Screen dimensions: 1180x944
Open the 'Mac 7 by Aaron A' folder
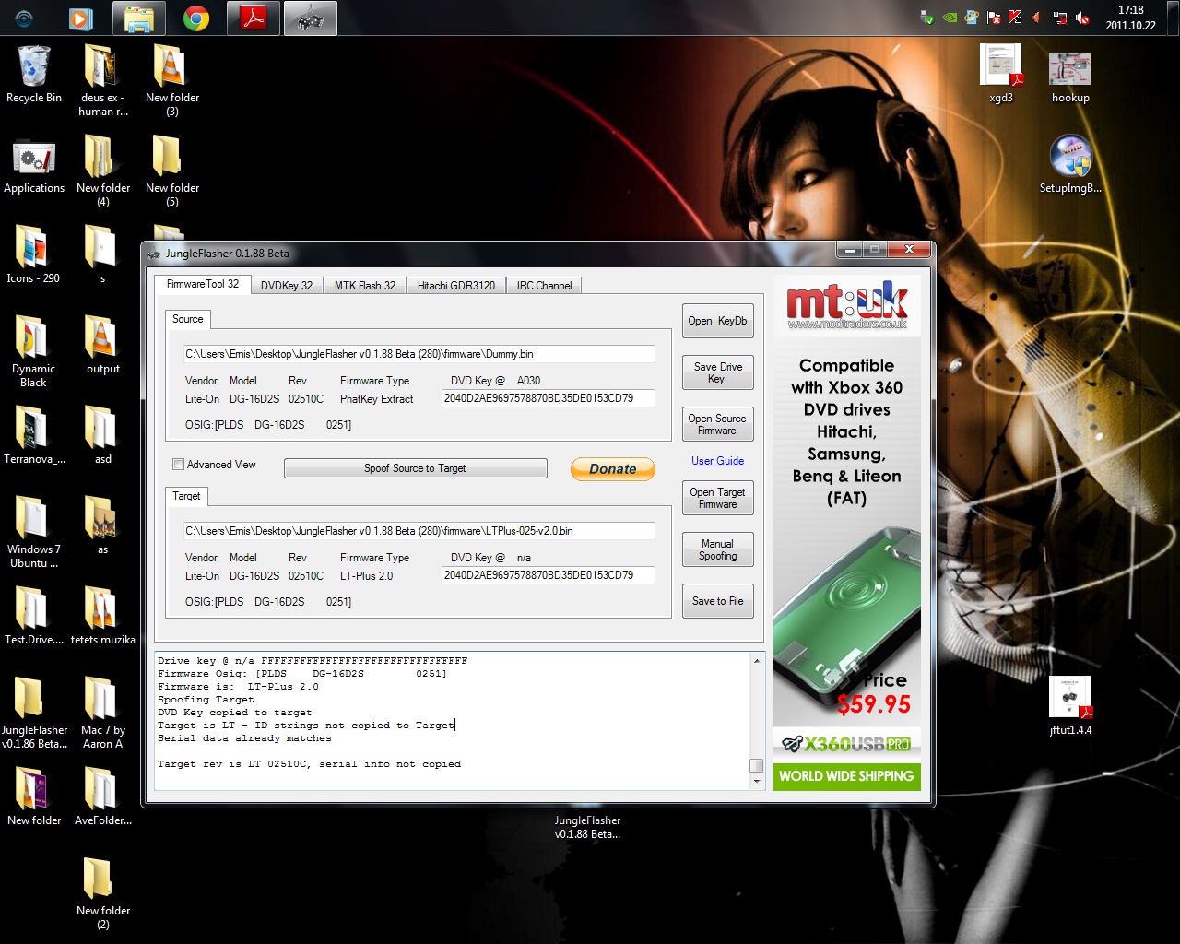[x=102, y=712]
